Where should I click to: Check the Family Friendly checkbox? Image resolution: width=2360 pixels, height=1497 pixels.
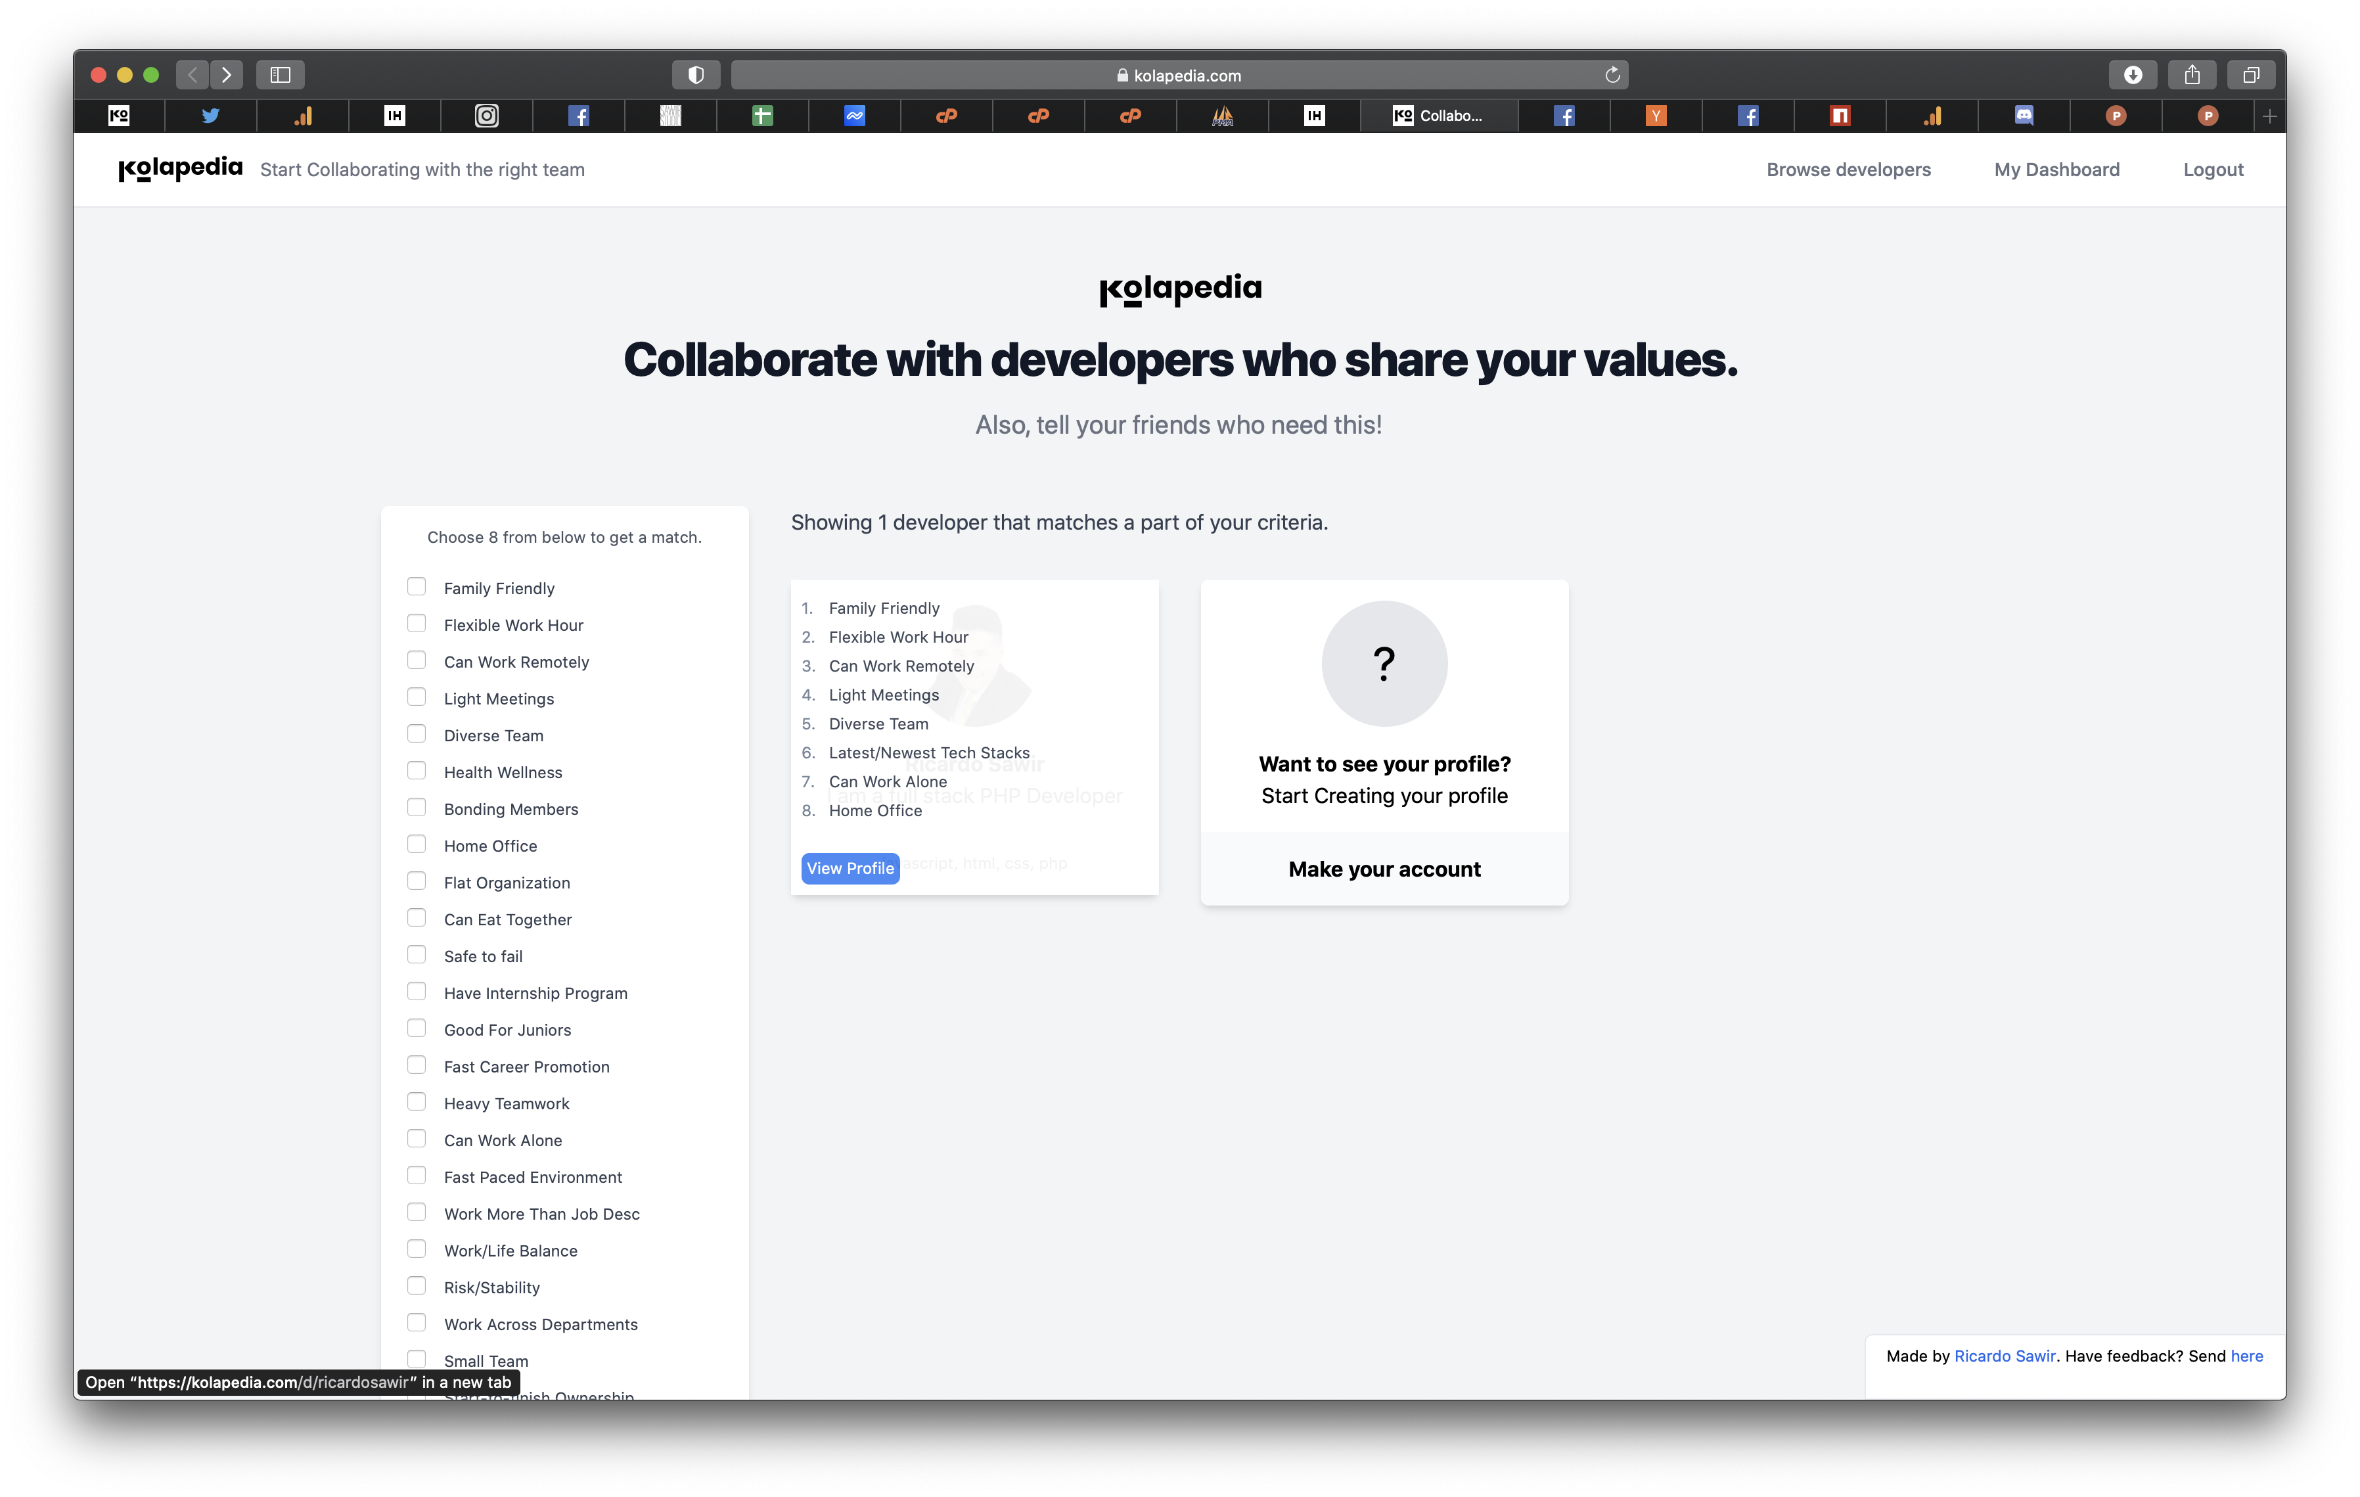(417, 586)
